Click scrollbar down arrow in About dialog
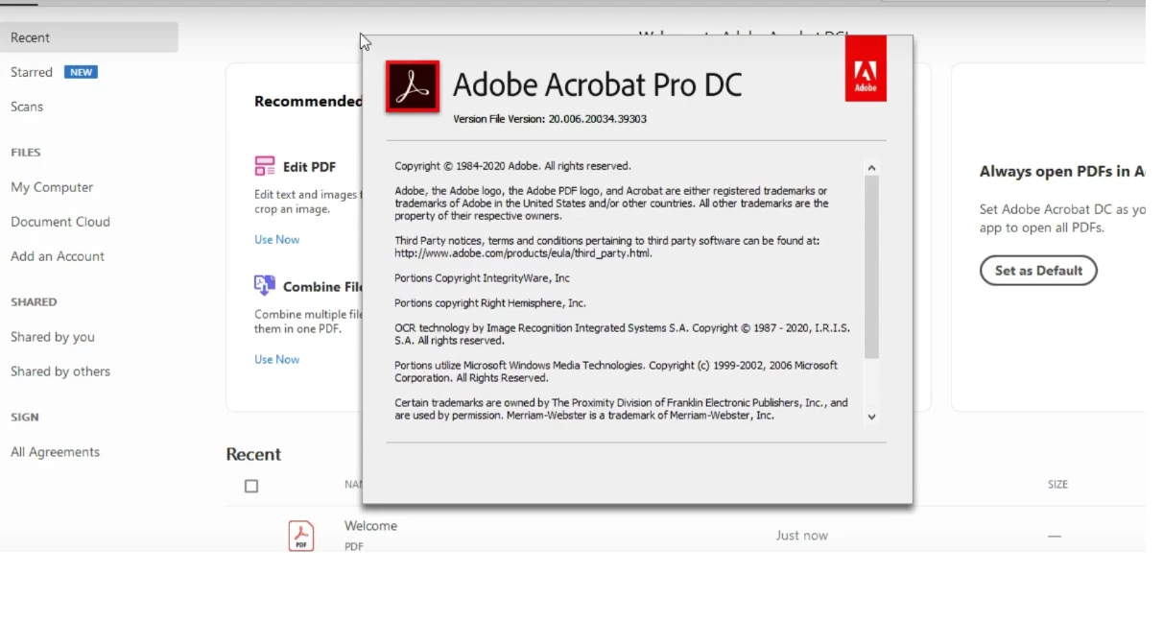The height and width of the screenshot is (622, 1163). [x=871, y=417]
